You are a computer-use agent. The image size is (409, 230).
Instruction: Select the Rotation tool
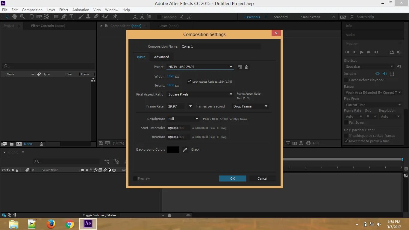tap(32, 17)
